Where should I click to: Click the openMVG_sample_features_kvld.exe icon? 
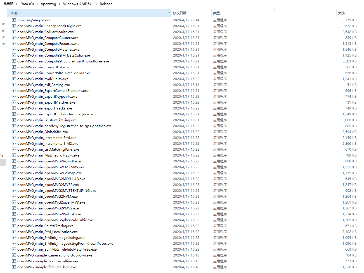tap(14, 267)
